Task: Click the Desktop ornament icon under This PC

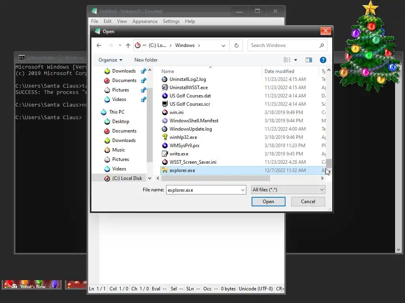Action: pos(107,122)
